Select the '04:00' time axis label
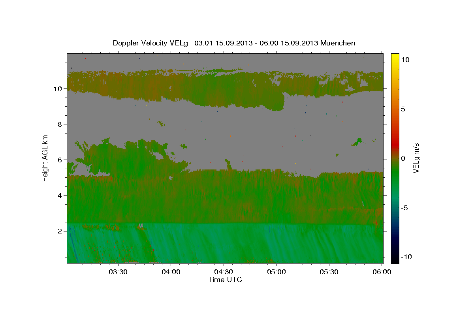The height and width of the screenshot is (316, 474). tap(171, 272)
